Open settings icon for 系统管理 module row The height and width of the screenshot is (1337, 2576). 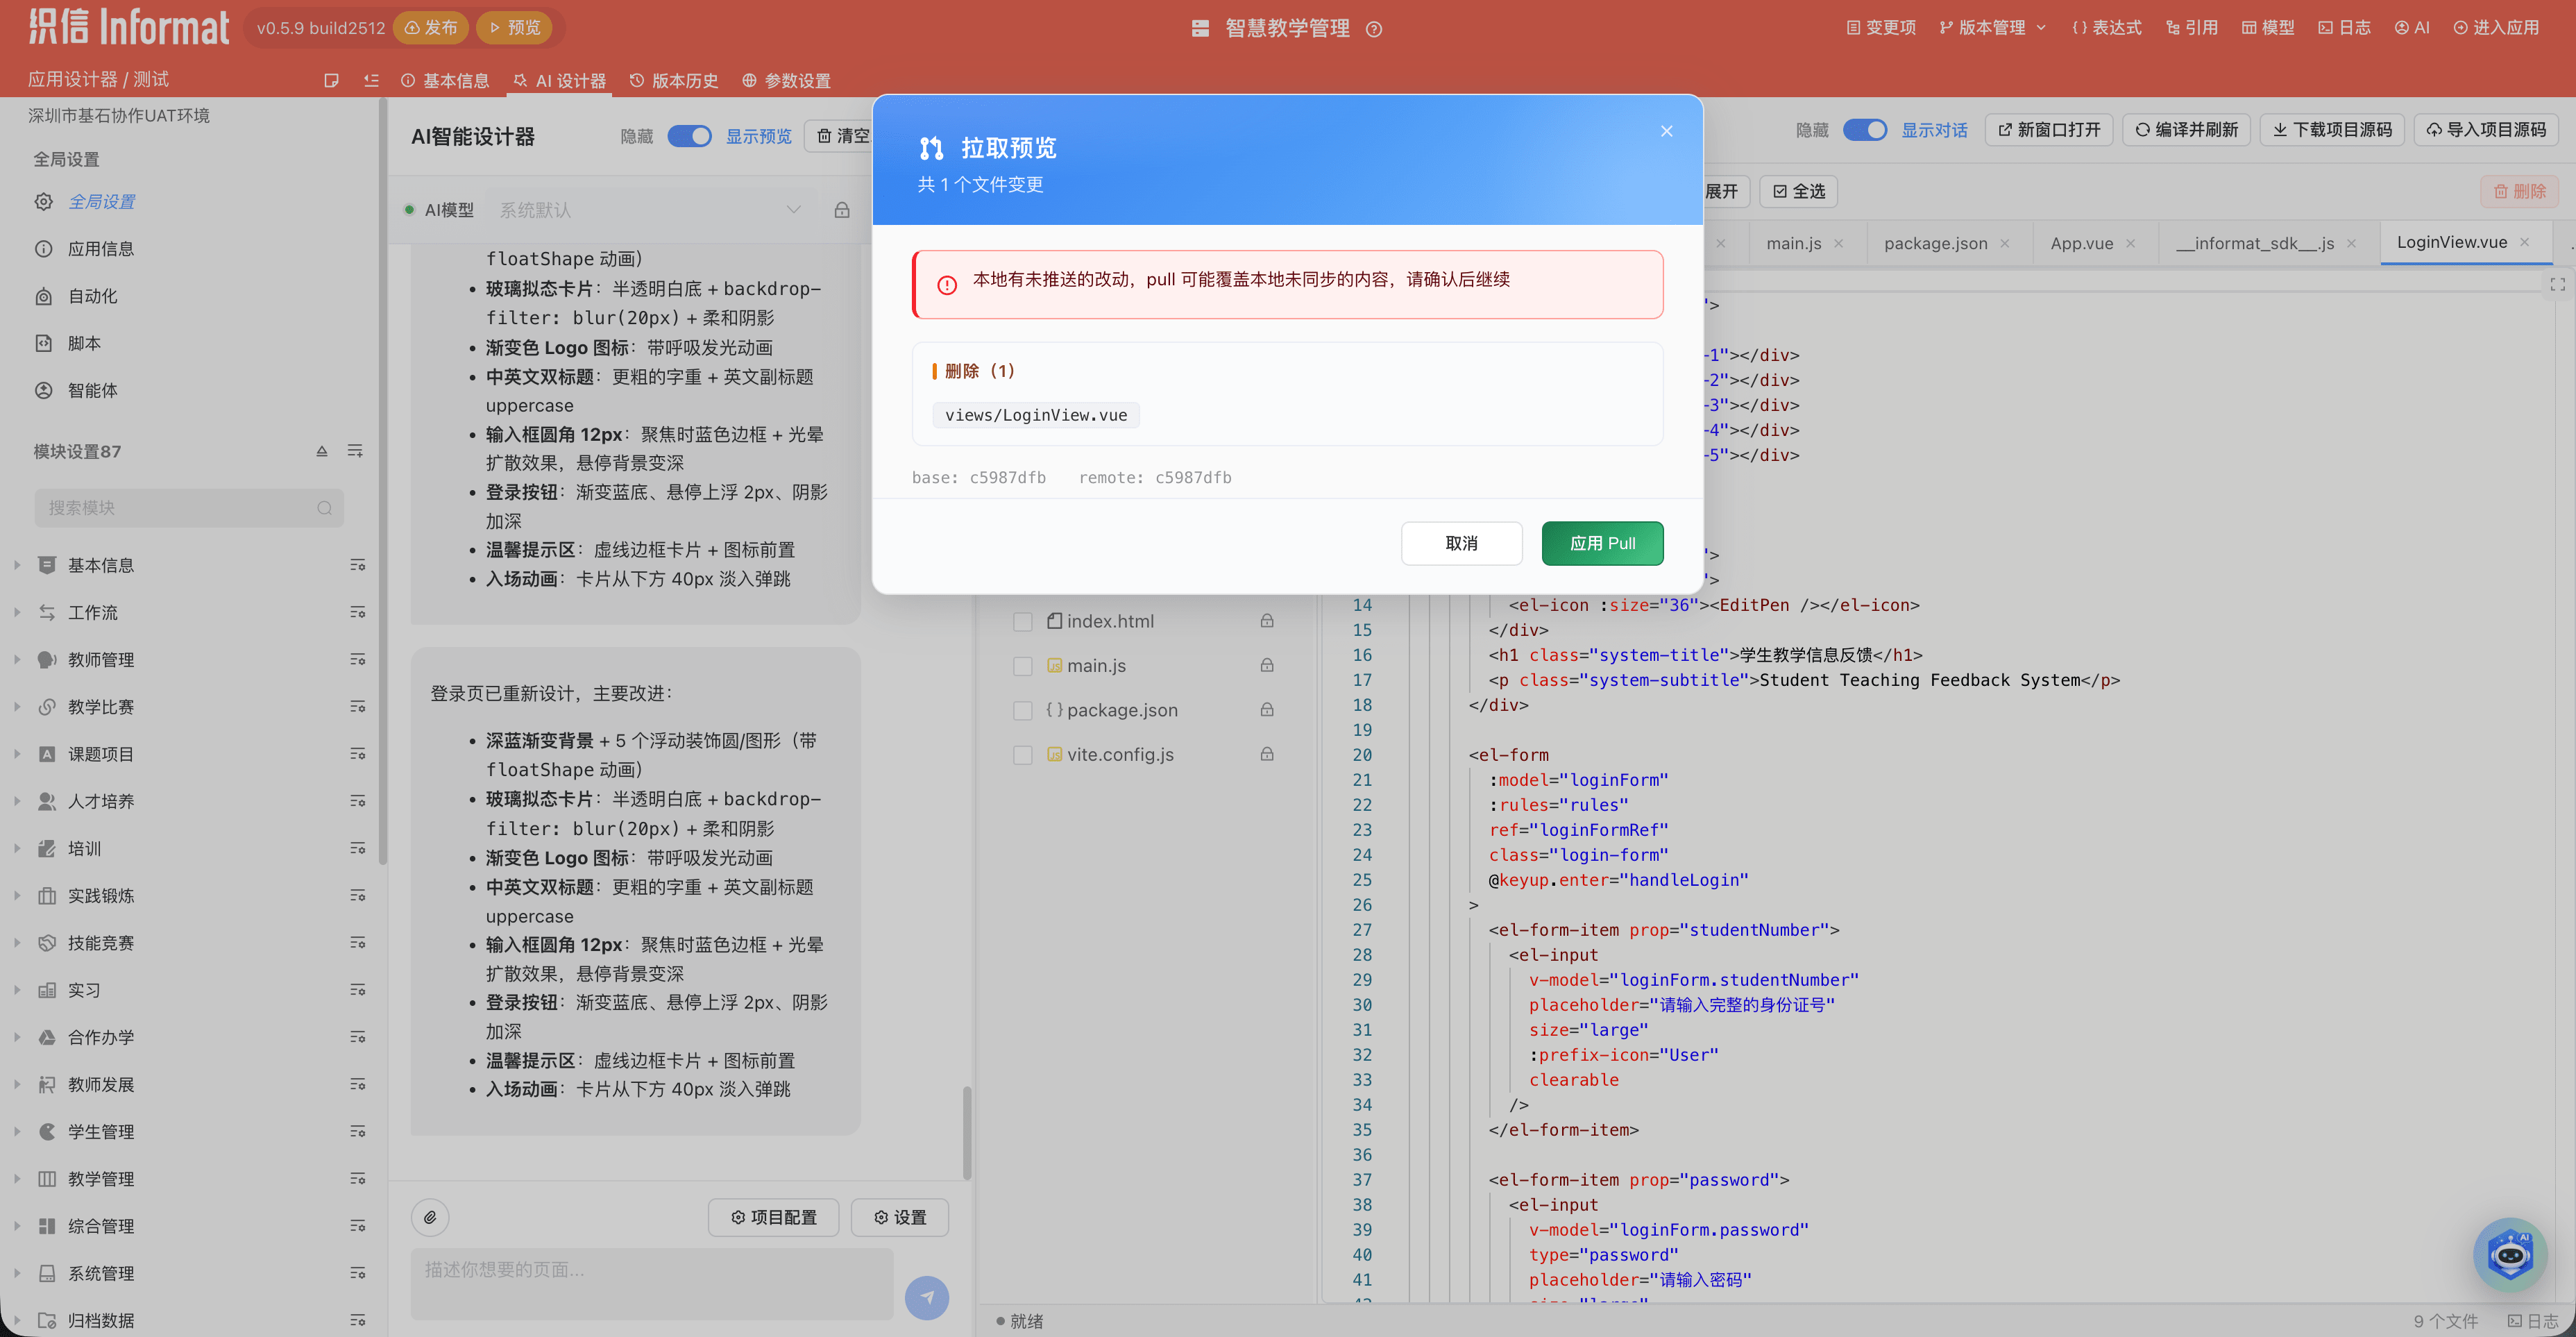tap(357, 1273)
